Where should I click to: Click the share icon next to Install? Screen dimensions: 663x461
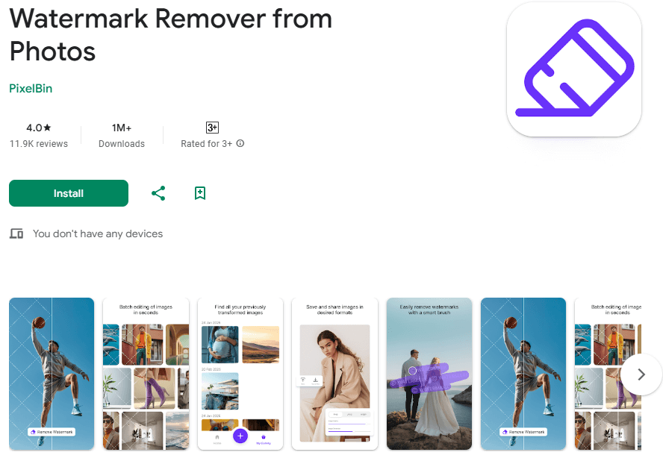point(158,193)
